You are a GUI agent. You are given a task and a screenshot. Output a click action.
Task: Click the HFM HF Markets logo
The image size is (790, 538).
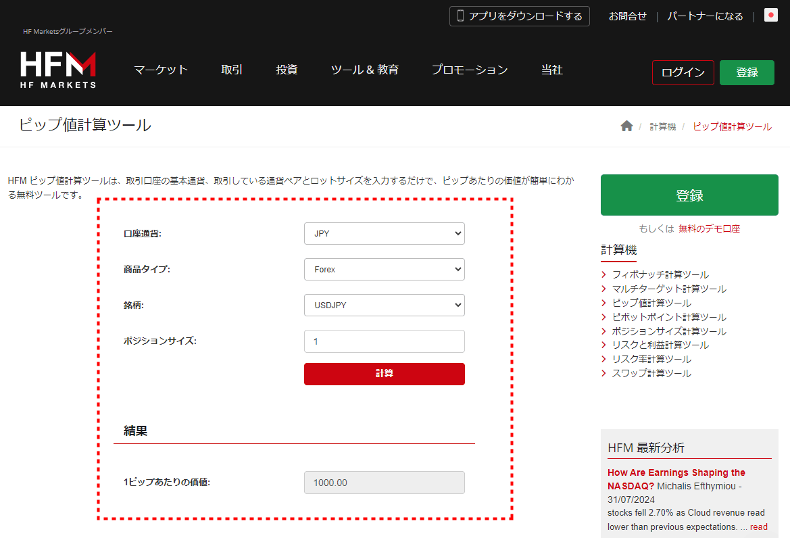(x=58, y=70)
